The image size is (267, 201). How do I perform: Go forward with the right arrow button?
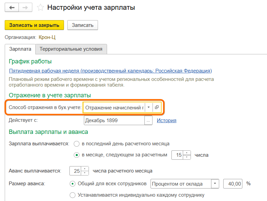25,8
